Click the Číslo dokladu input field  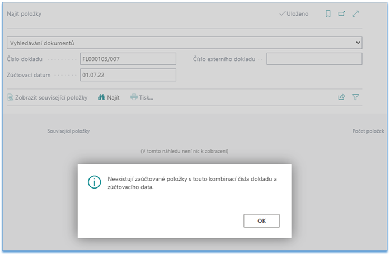[128, 59]
